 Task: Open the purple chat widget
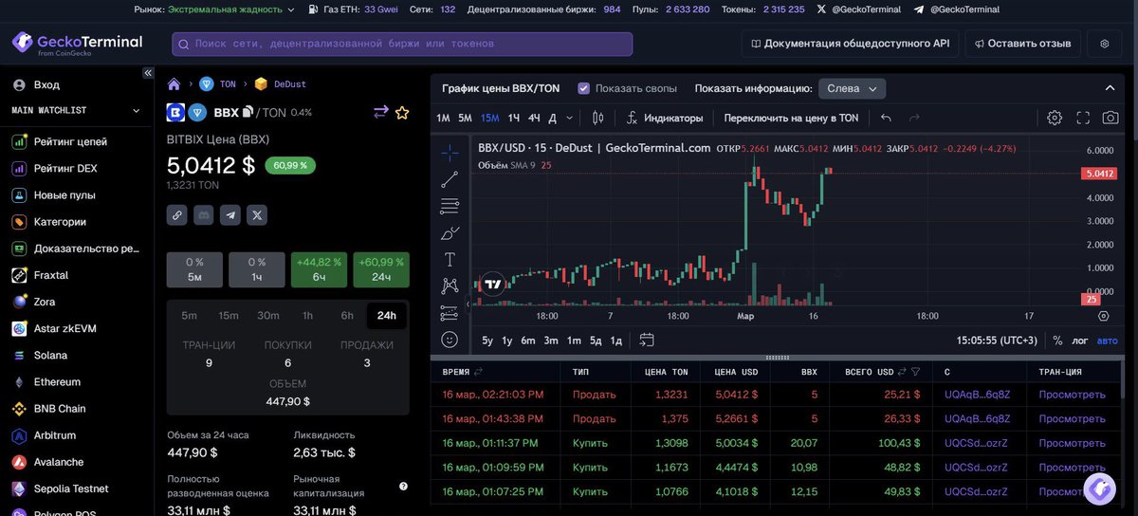click(x=1100, y=488)
